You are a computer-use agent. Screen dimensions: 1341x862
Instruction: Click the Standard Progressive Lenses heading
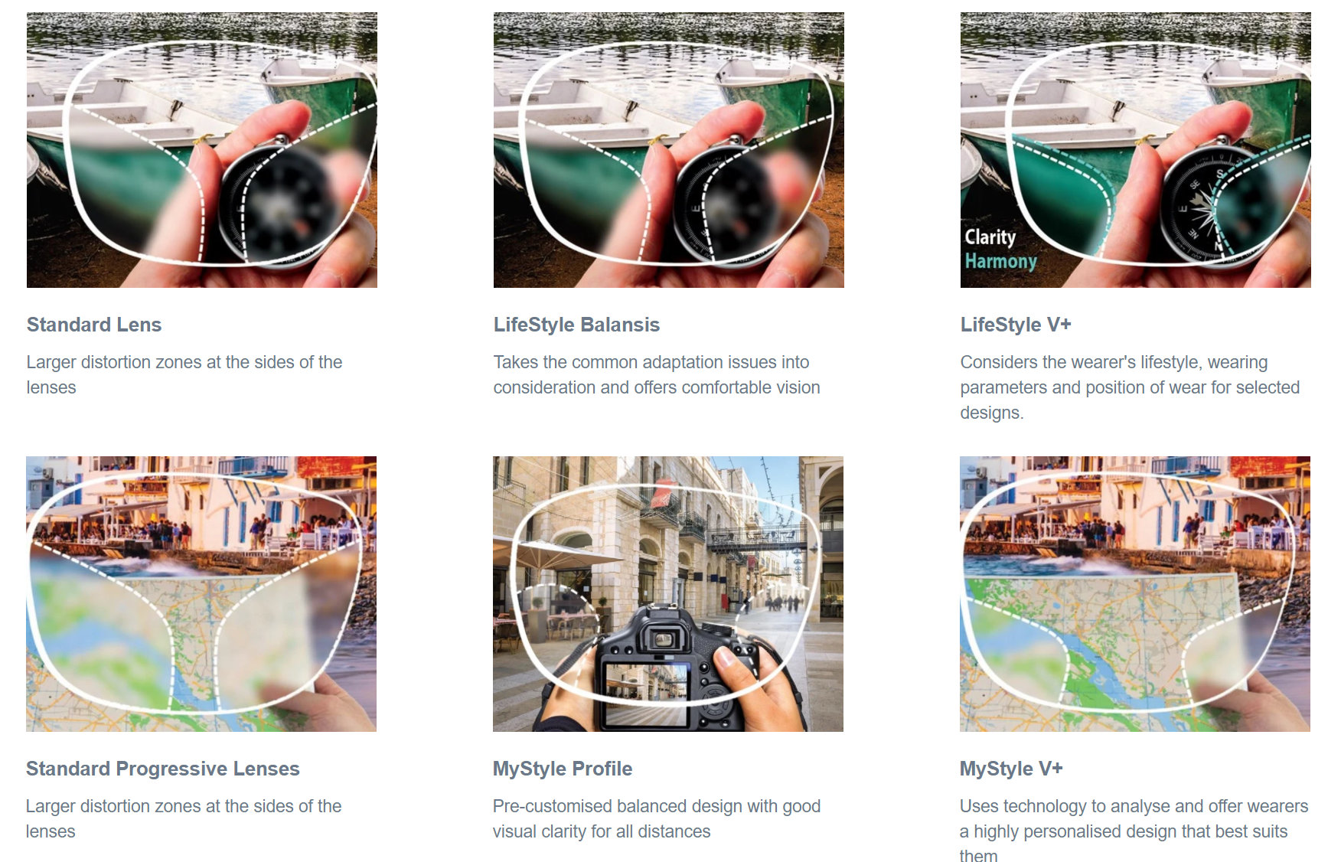163,769
